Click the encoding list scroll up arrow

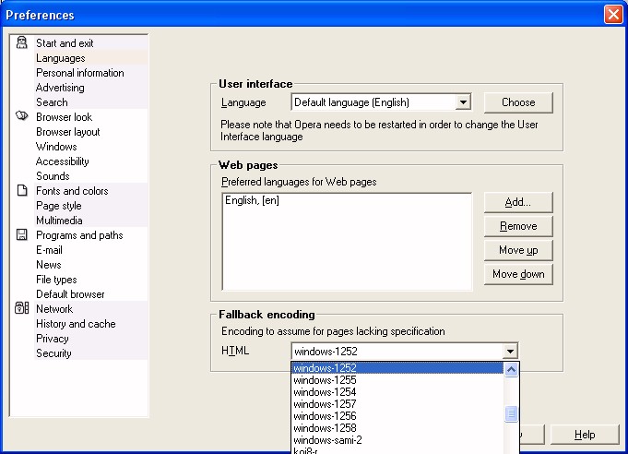pyautogui.click(x=511, y=369)
